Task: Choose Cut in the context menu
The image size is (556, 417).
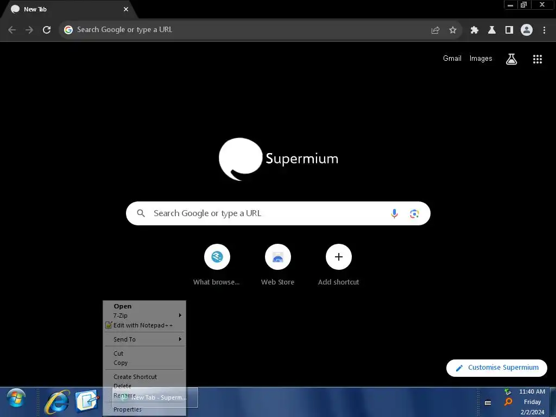Action: (144, 353)
